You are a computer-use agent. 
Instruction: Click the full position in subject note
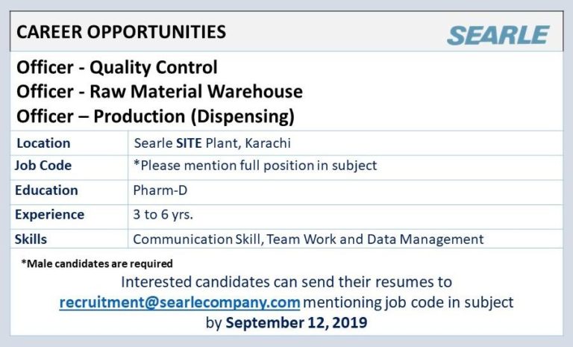254,166
